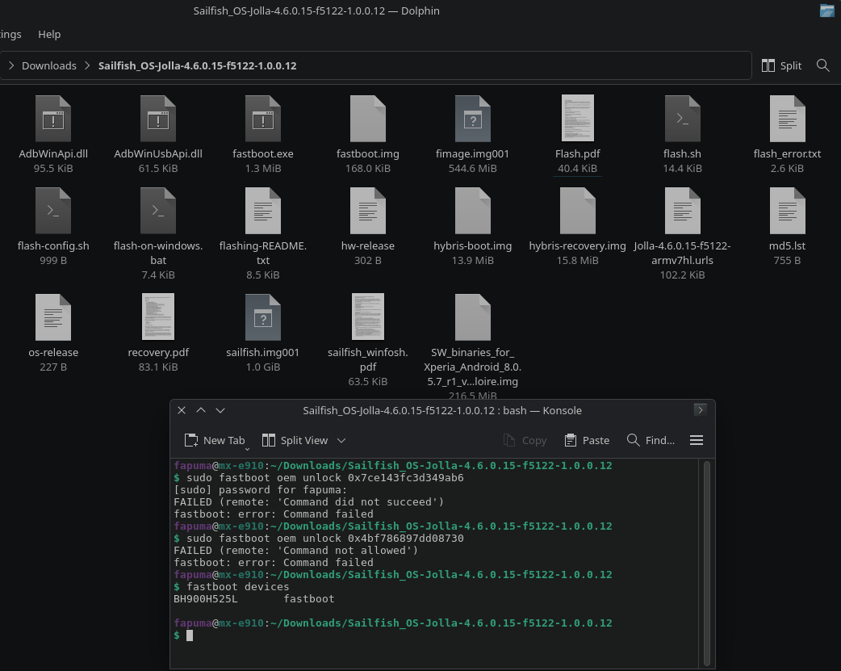Select the fimage.img001 unknown file icon
This screenshot has width=841, height=671.
click(x=472, y=119)
